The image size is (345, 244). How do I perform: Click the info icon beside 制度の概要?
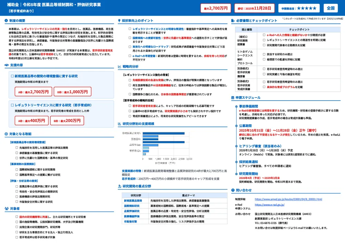point(7,20)
